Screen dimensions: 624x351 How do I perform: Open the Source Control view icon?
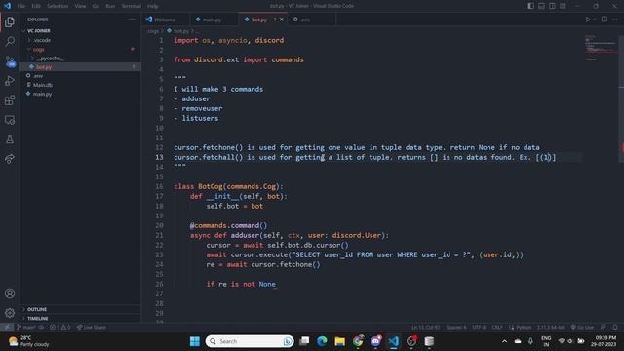10,61
